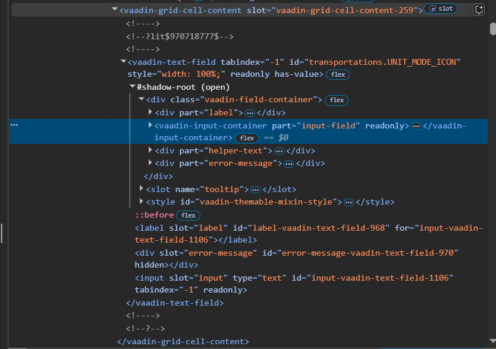Collapse the vaadin-grid-cell-content element
The image size is (496, 349).
[114, 10]
